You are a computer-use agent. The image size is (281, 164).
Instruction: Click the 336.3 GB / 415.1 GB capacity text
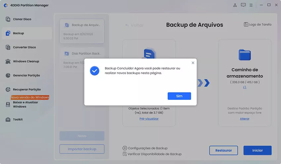[x=245, y=82]
